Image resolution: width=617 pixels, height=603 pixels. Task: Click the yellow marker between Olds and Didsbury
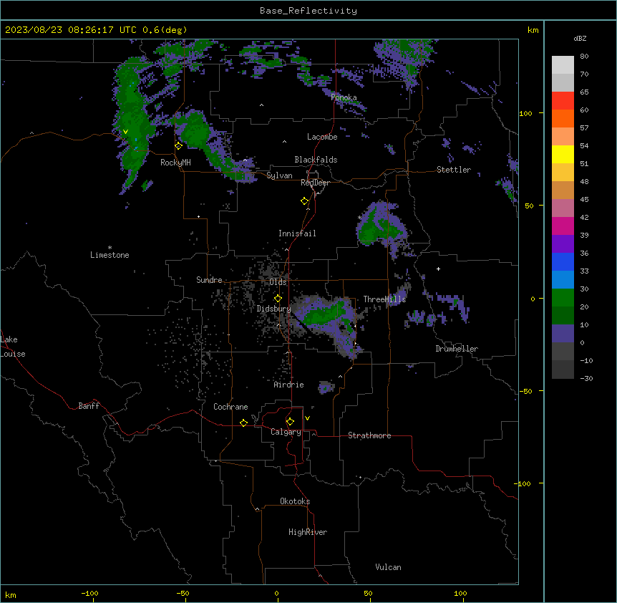click(x=278, y=299)
